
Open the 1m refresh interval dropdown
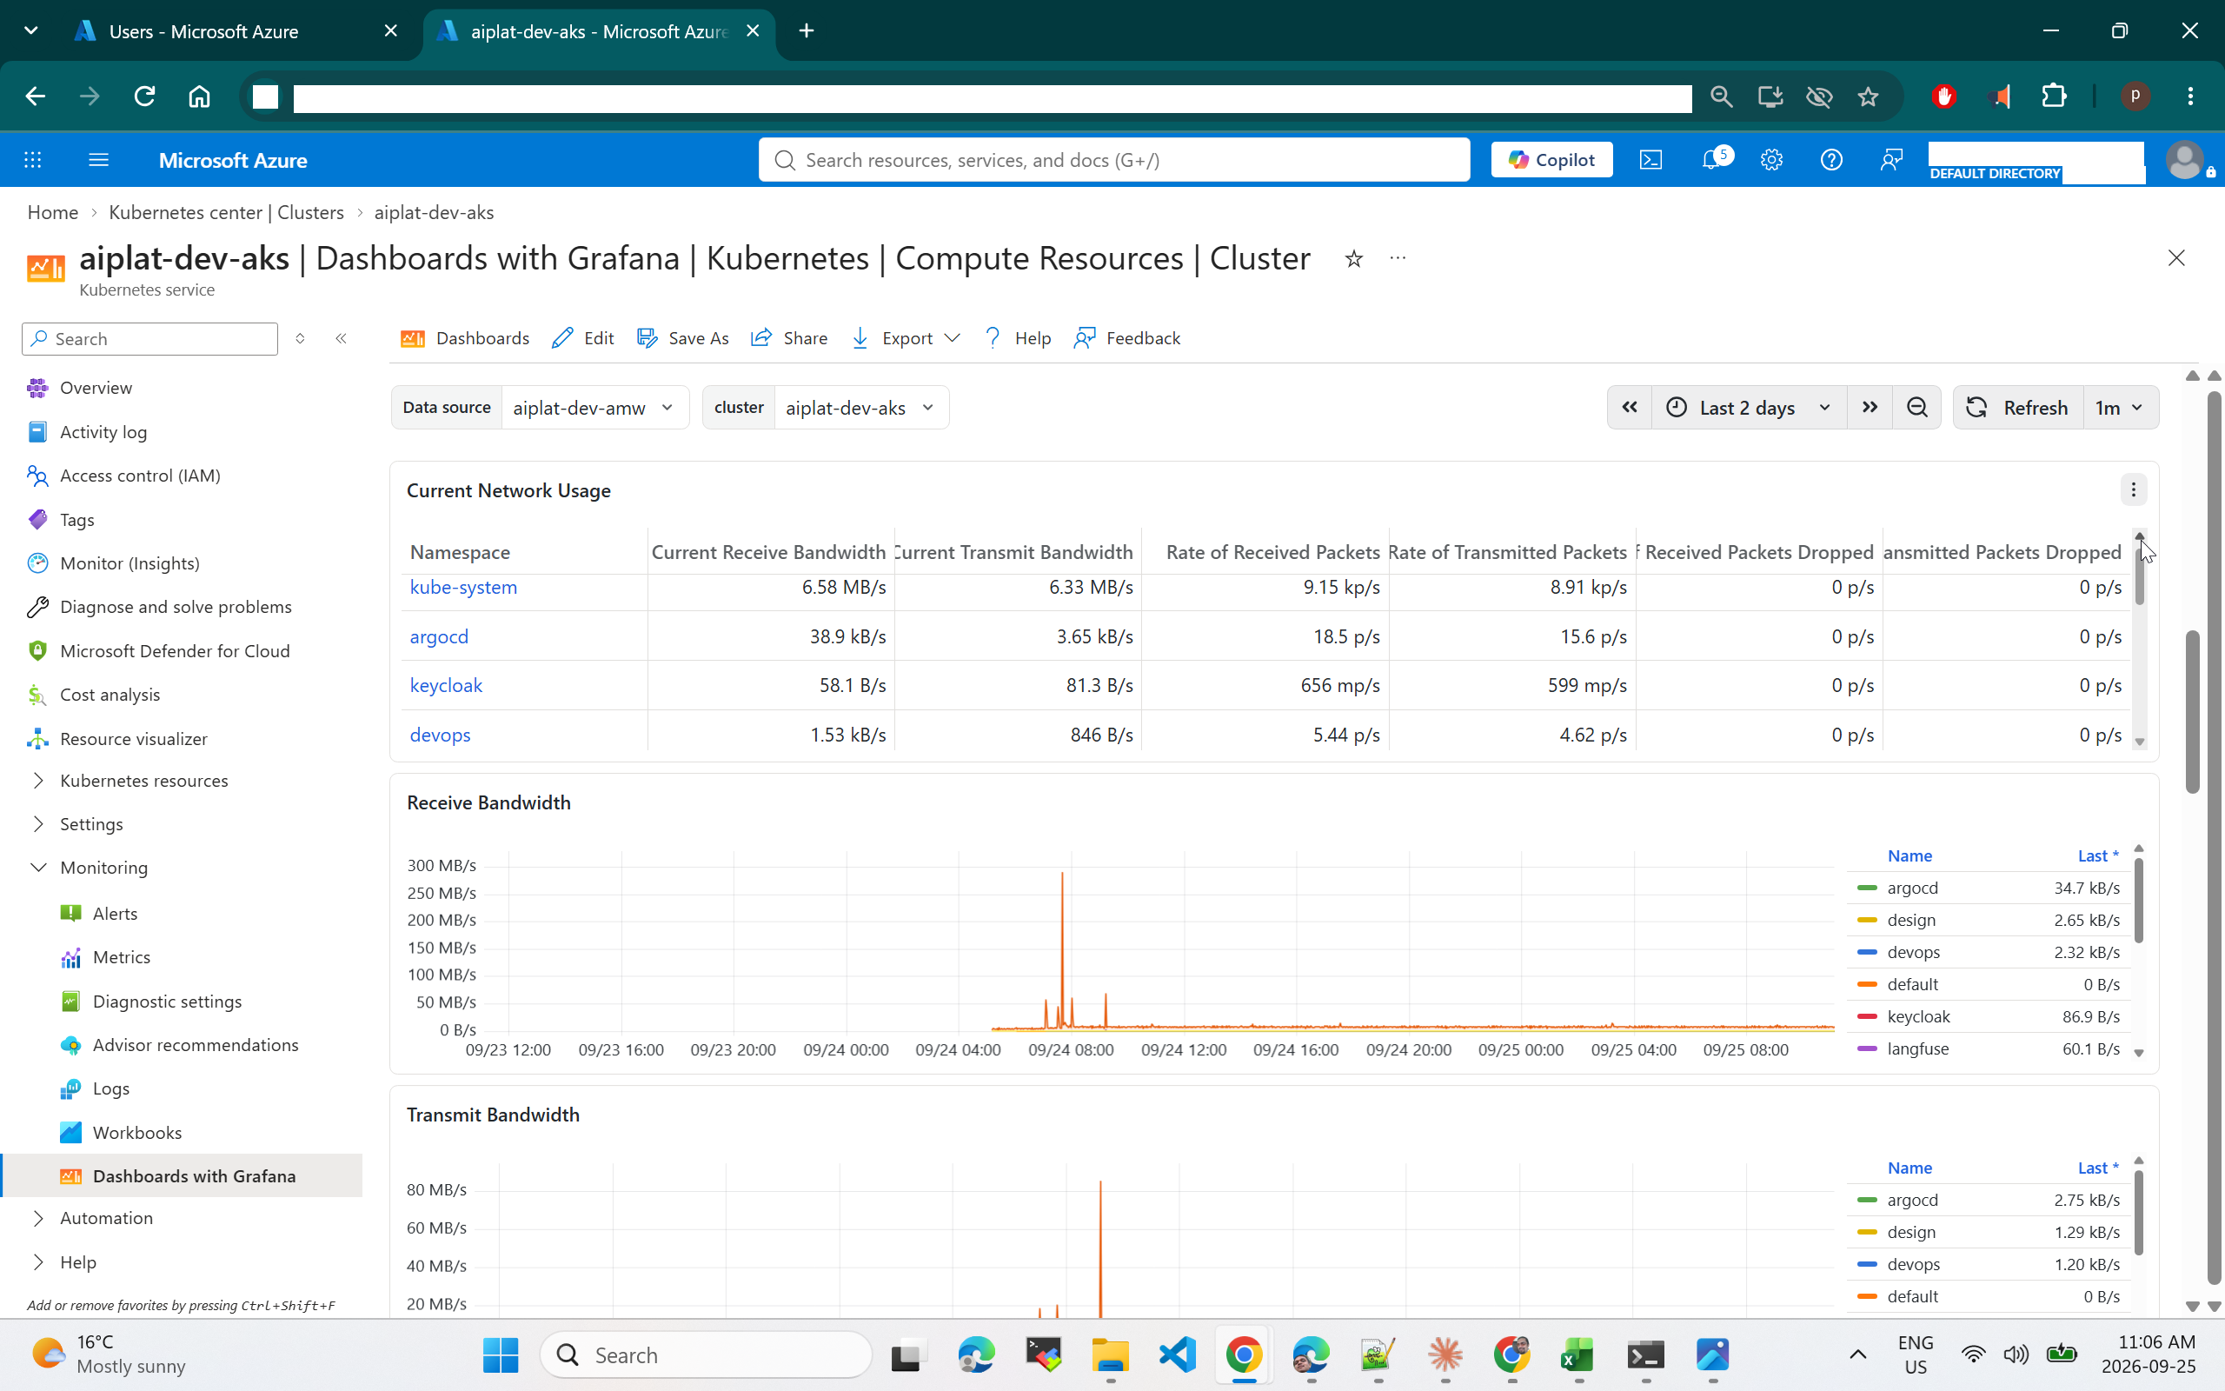click(2119, 408)
